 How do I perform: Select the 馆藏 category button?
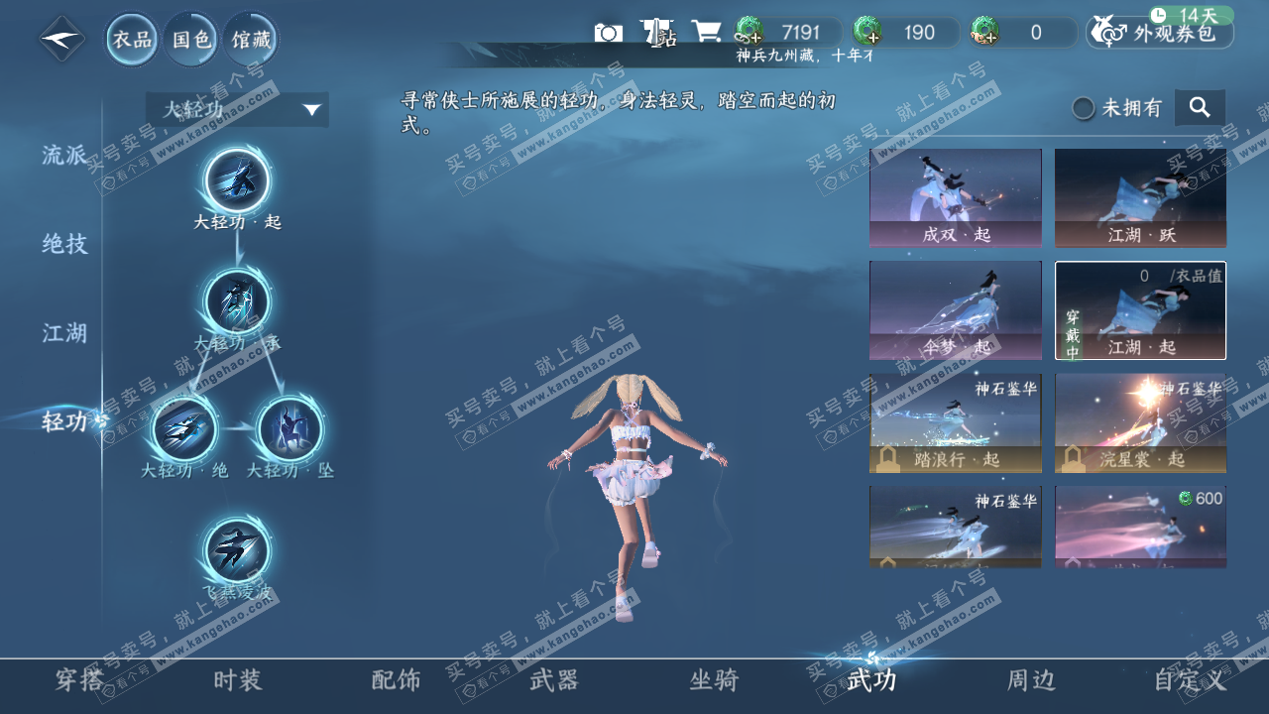click(250, 40)
